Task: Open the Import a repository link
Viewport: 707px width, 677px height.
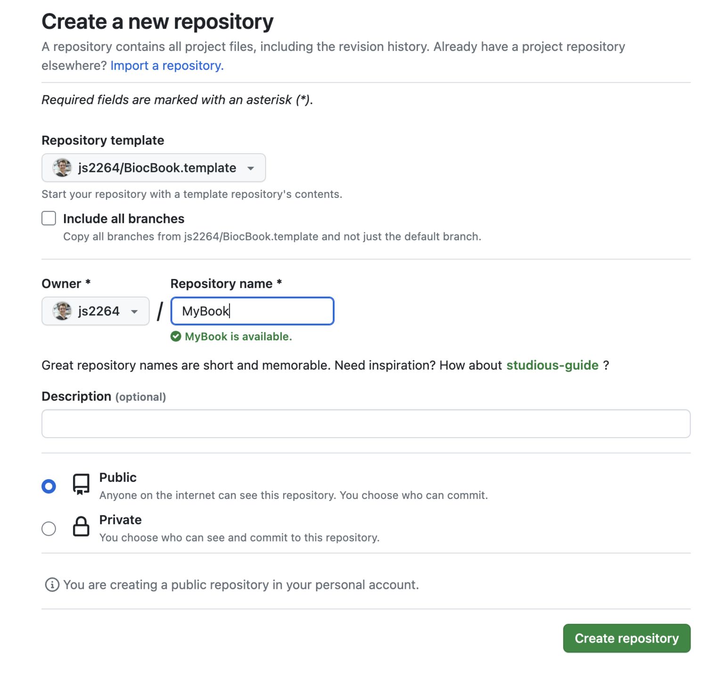Action: click(x=167, y=65)
